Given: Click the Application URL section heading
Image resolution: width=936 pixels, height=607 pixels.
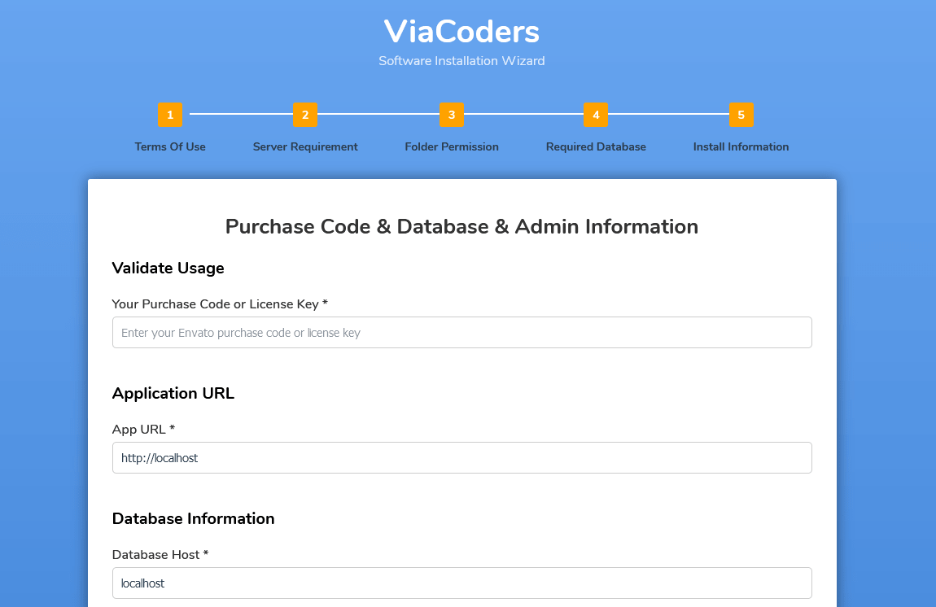Looking at the screenshot, I should 173,393.
